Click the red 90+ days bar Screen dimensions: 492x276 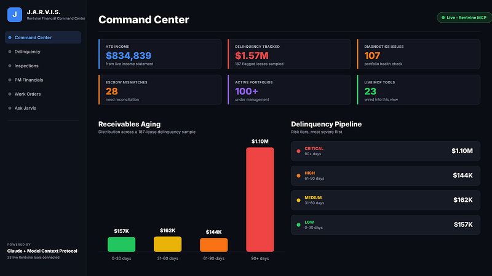pyautogui.click(x=260, y=200)
